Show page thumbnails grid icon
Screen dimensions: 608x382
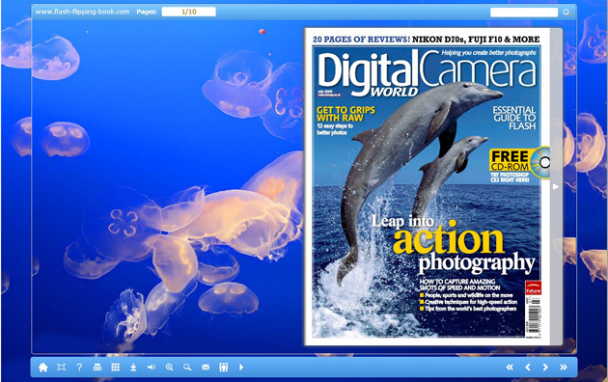click(x=115, y=368)
